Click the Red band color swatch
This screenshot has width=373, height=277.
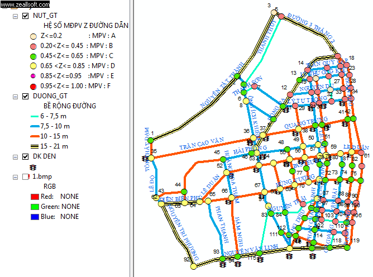[x=35, y=197]
